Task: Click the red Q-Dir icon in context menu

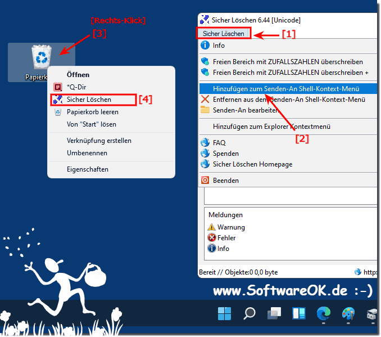Action: click(57, 87)
